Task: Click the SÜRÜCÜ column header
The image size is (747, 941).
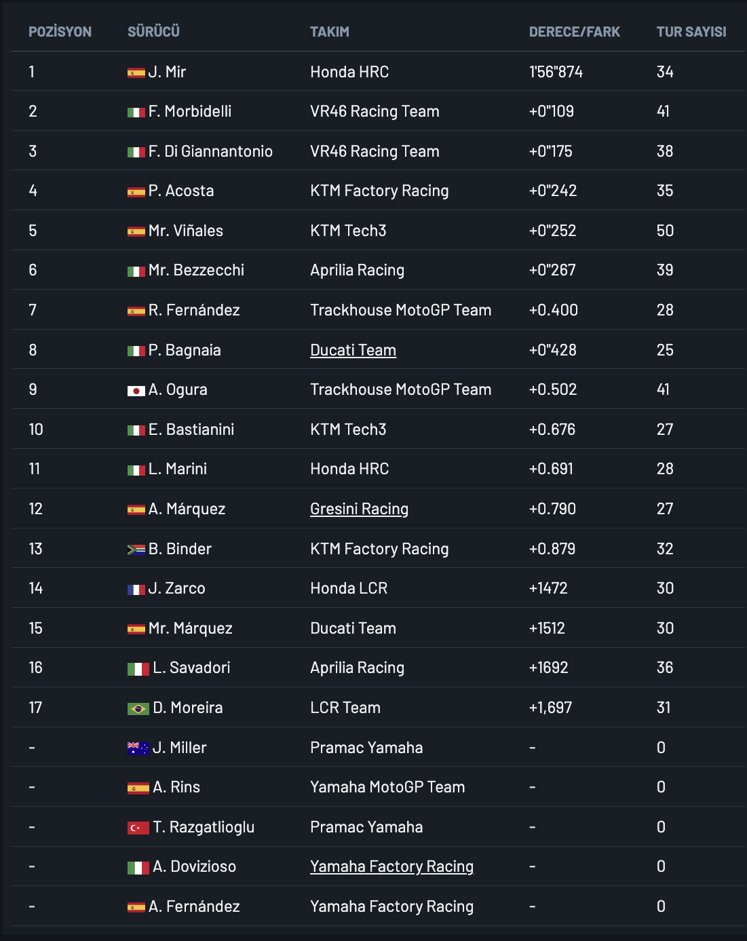Action: (153, 32)
